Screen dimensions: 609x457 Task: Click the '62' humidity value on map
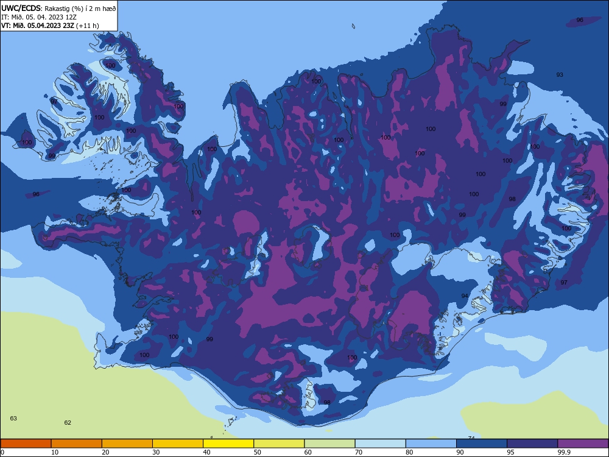point(68,423)
